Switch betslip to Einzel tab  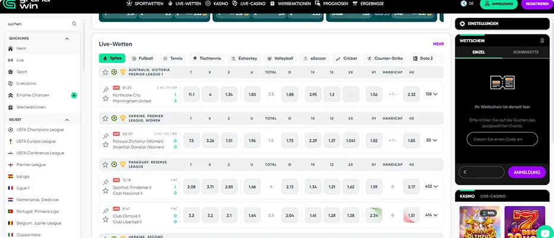(479, 52)
